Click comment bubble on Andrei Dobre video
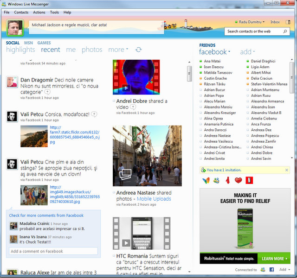 [x=133, y=107]
